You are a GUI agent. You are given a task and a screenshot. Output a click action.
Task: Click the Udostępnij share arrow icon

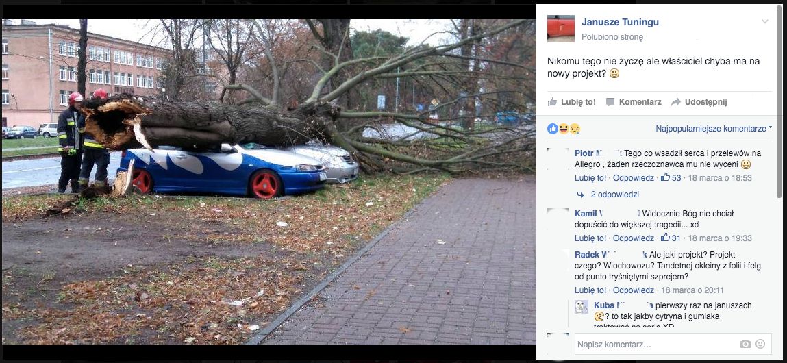pos(676,102)
